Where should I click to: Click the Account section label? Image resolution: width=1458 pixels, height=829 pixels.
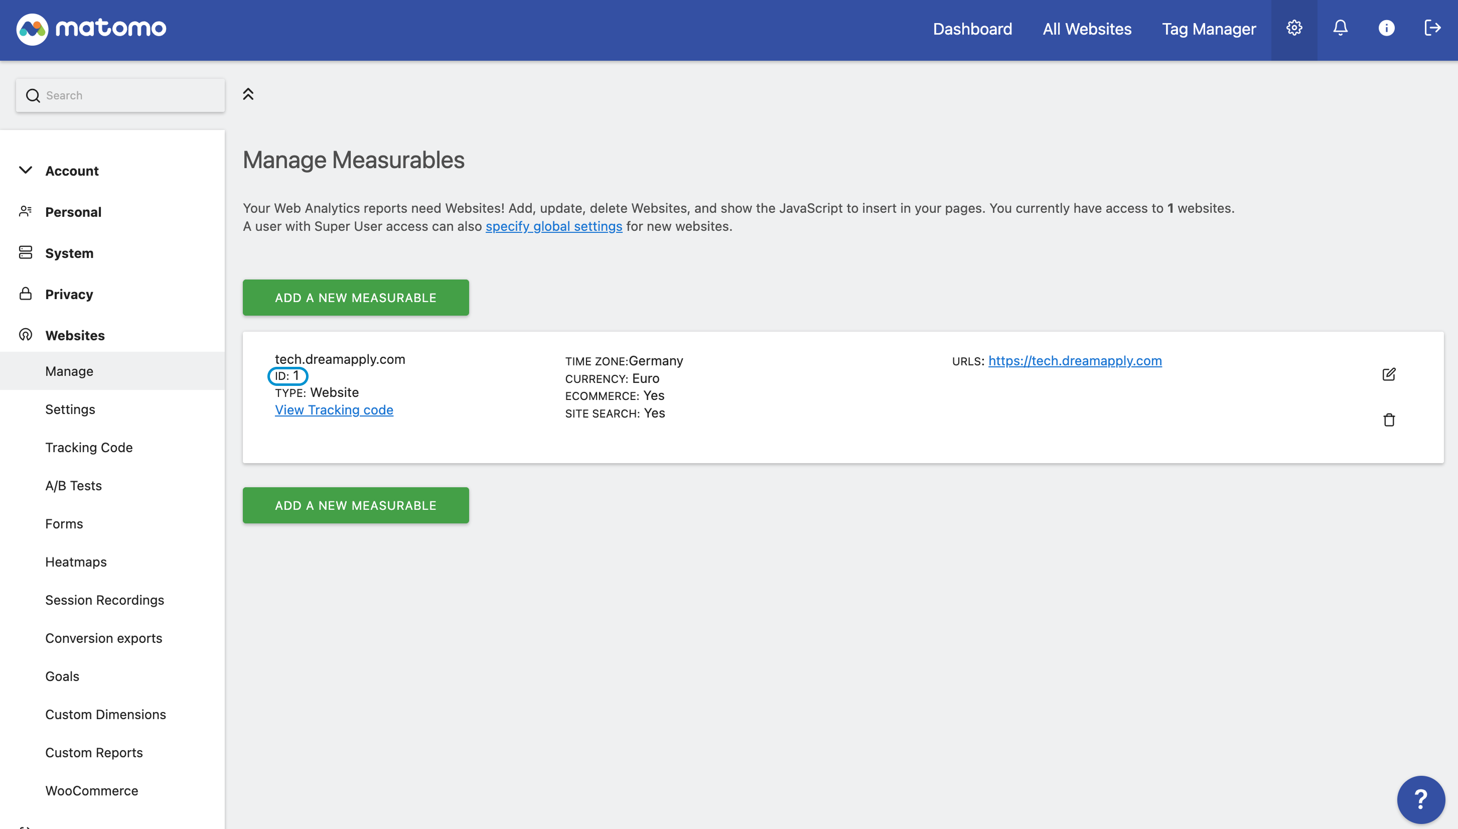coord(72,171)
